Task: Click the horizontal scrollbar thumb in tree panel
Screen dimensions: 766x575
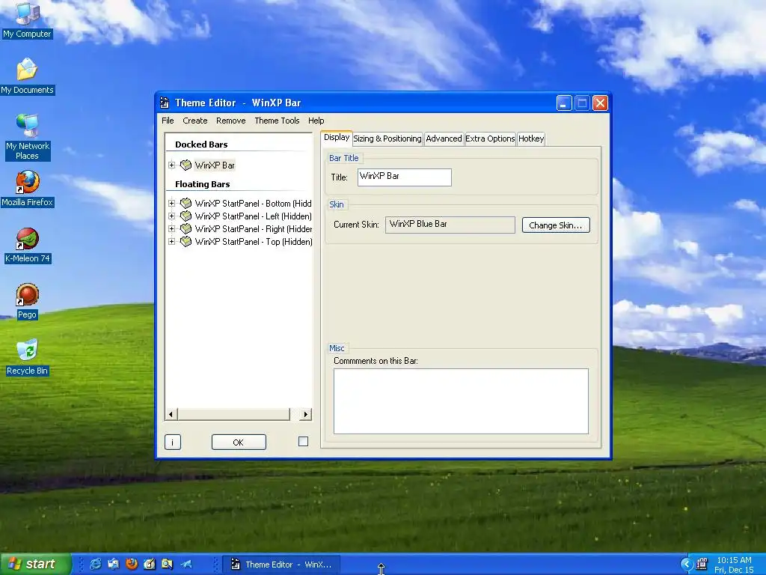Action: tap(233, 414)
